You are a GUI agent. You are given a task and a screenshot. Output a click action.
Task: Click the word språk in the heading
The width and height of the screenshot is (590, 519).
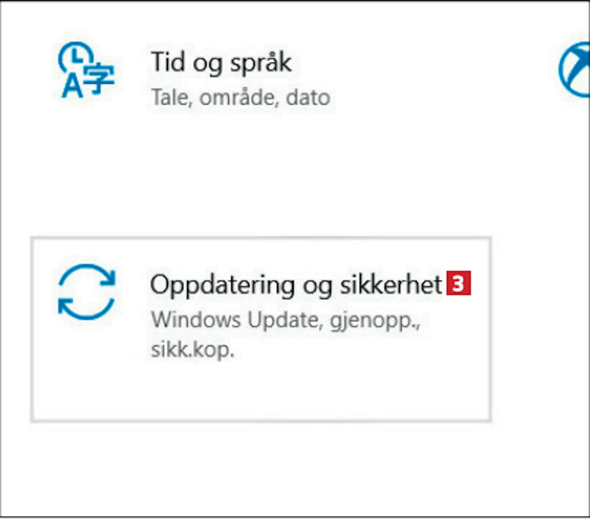pos(261,63)
